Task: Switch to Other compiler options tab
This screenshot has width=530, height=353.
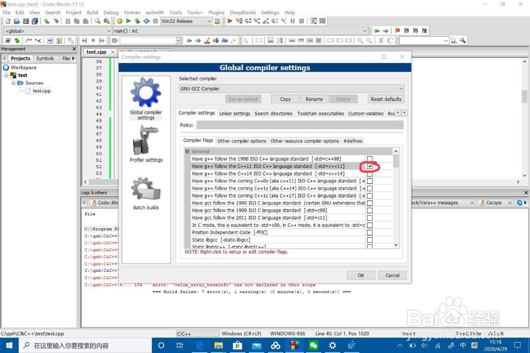Action: [241, 141]
